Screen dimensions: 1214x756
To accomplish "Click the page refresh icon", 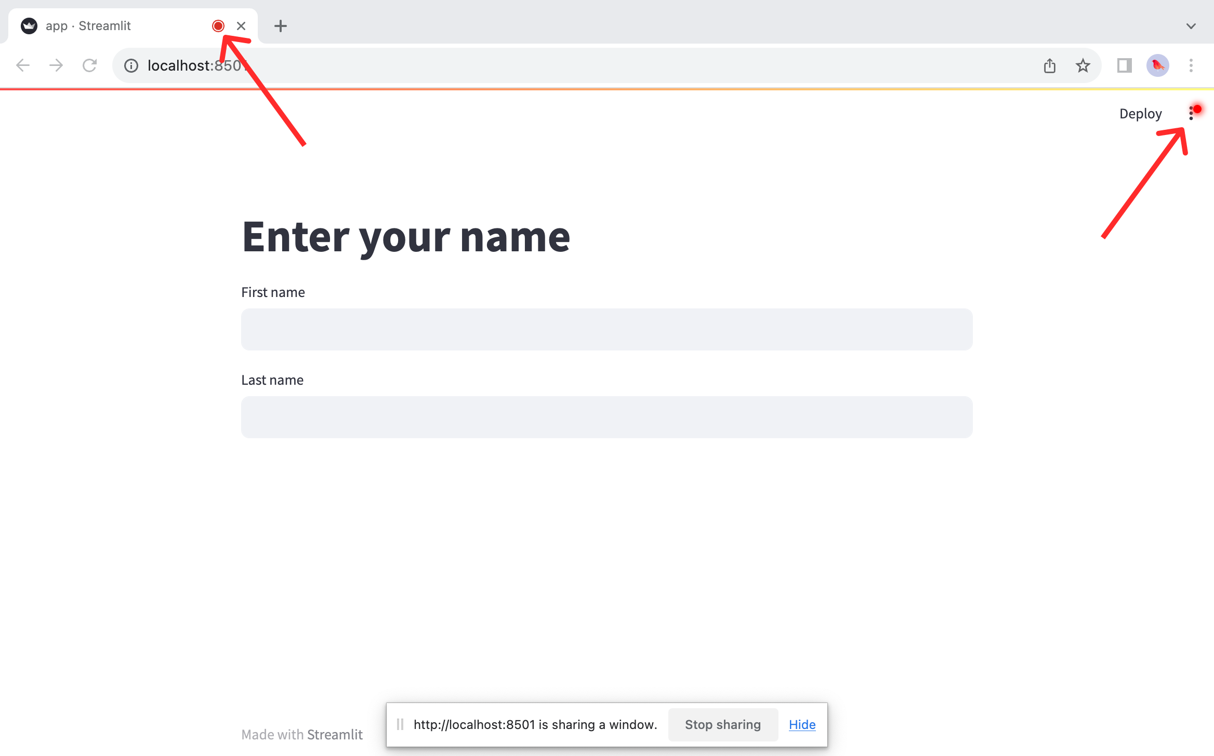I will [90, 65].
